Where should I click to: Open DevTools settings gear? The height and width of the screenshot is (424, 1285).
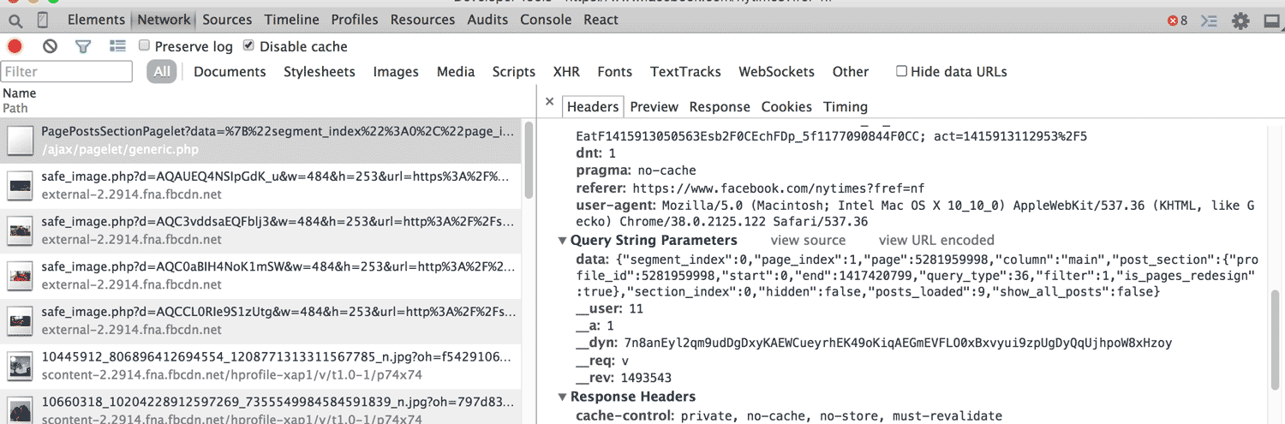pyautogui.click(x=1240, y=20)
